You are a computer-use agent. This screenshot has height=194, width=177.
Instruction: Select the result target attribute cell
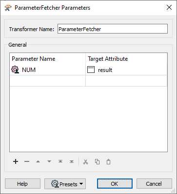click(x=126, y=70)
